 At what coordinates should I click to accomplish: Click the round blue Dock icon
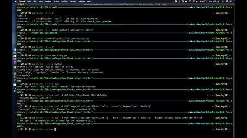pyautogui.click(x=15, y=80)
